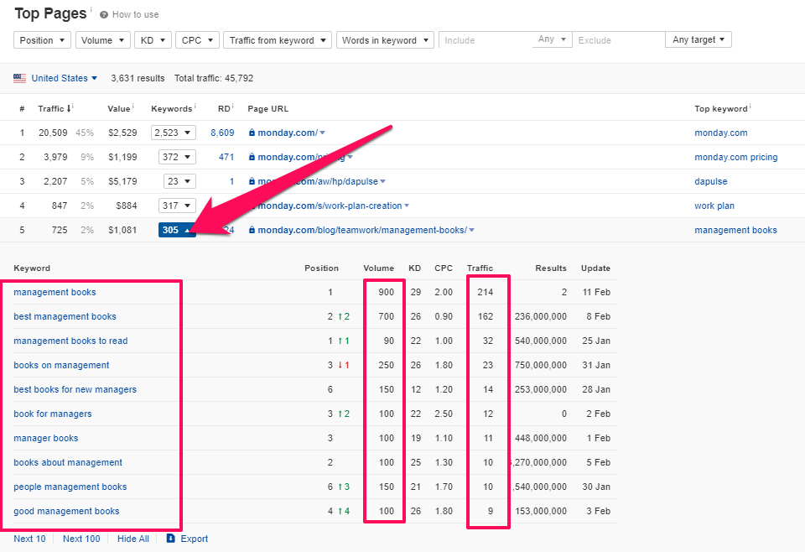Expand the 2,523 keywords dropdown
Screen dimensions: 805x552
click(x=173, y=133)
